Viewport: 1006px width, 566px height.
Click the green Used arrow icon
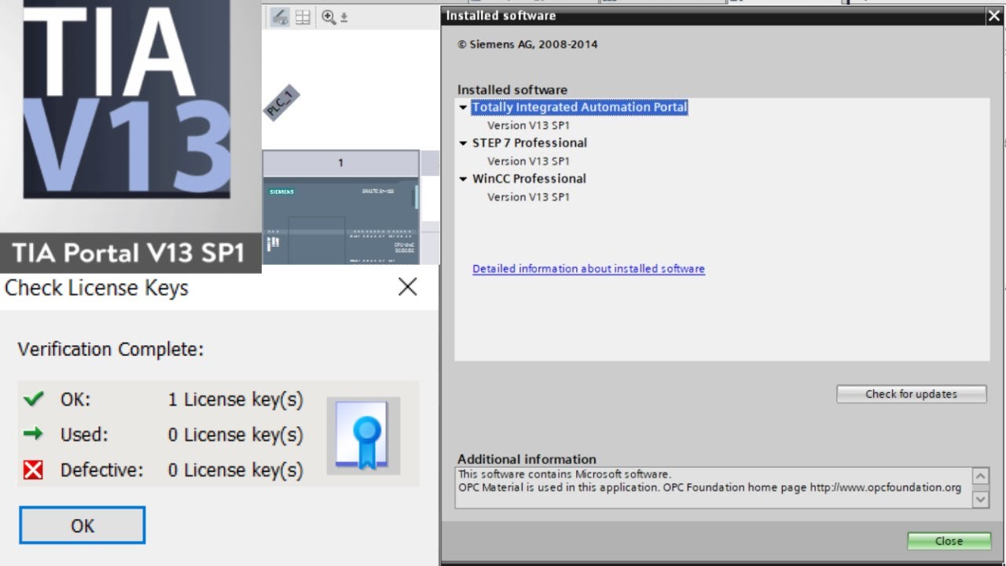coord(33,434)
